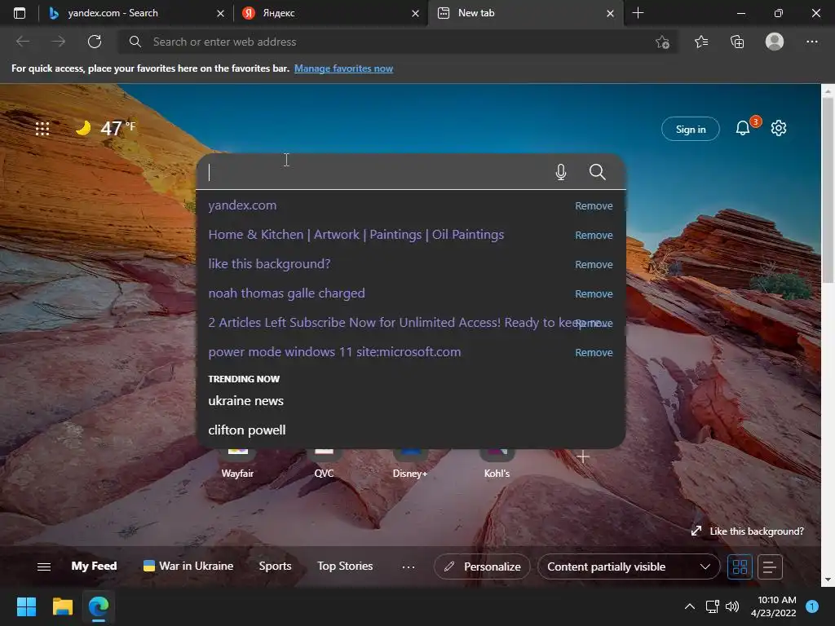
Task: Open page settings gear icon
Action: (779, 128)
